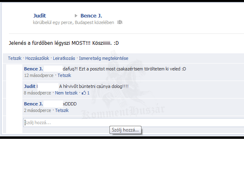The width and height of the screenshot is (244, 171).
Task: Click Nem tetszik on Judit's comment
Action: 66,93
